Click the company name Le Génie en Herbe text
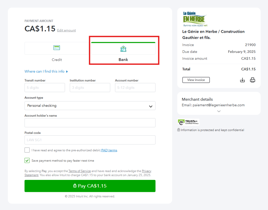Image resolution: width=268 pixels, height=210 pixels. click(213, 35)
